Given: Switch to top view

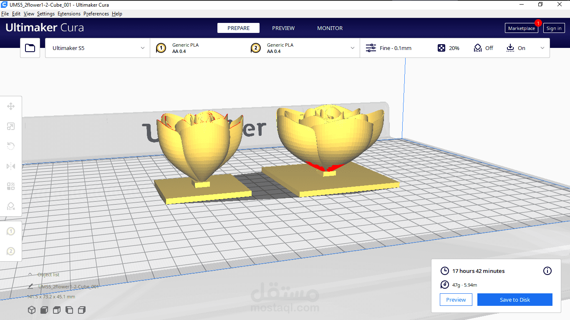Looking at the screenshot, I should click(x=57, y=310).
